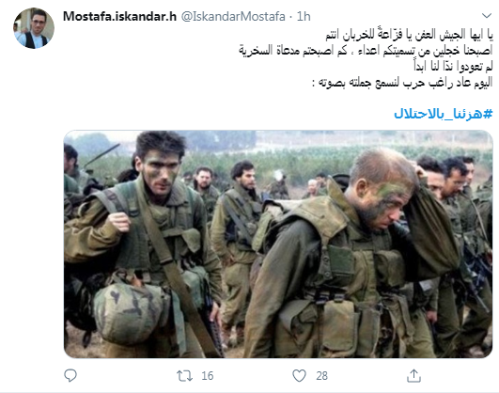Image resolution: width=499 pixels, height=393 pixels.
Task: Visit the Mostafa.iskandar.h display name link
Action: pyautogui.click(x=119, y=16)
